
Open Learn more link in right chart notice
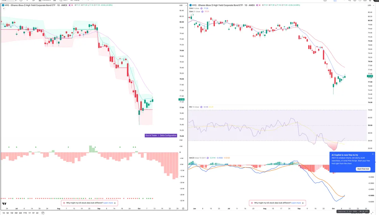(x=296, y=203)
